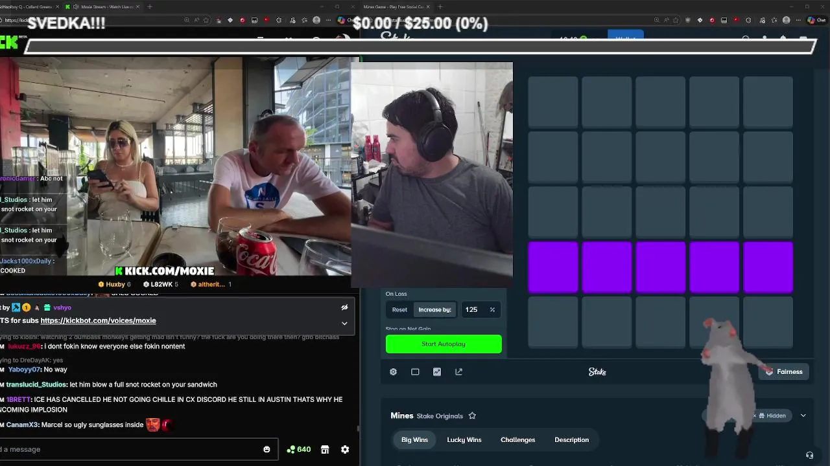Screen dimensions: 830x466
Task: Select Increase by option under On Loss
Action: click(434, 309)
